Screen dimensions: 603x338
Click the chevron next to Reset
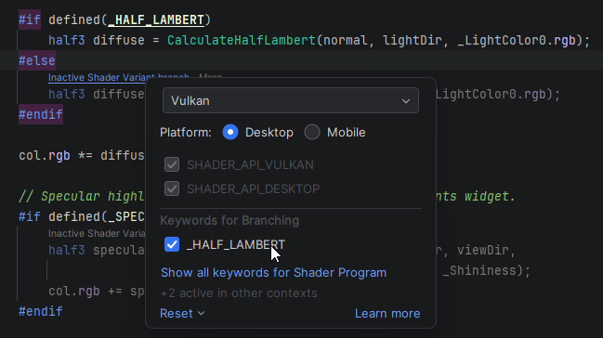[x=201, y=313]
